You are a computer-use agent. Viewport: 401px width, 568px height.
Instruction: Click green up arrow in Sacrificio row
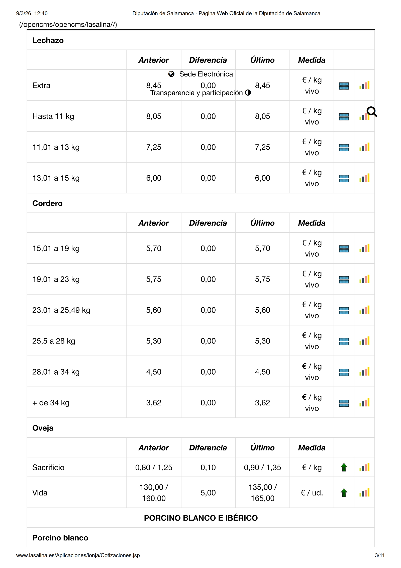(x=344, y=467)
